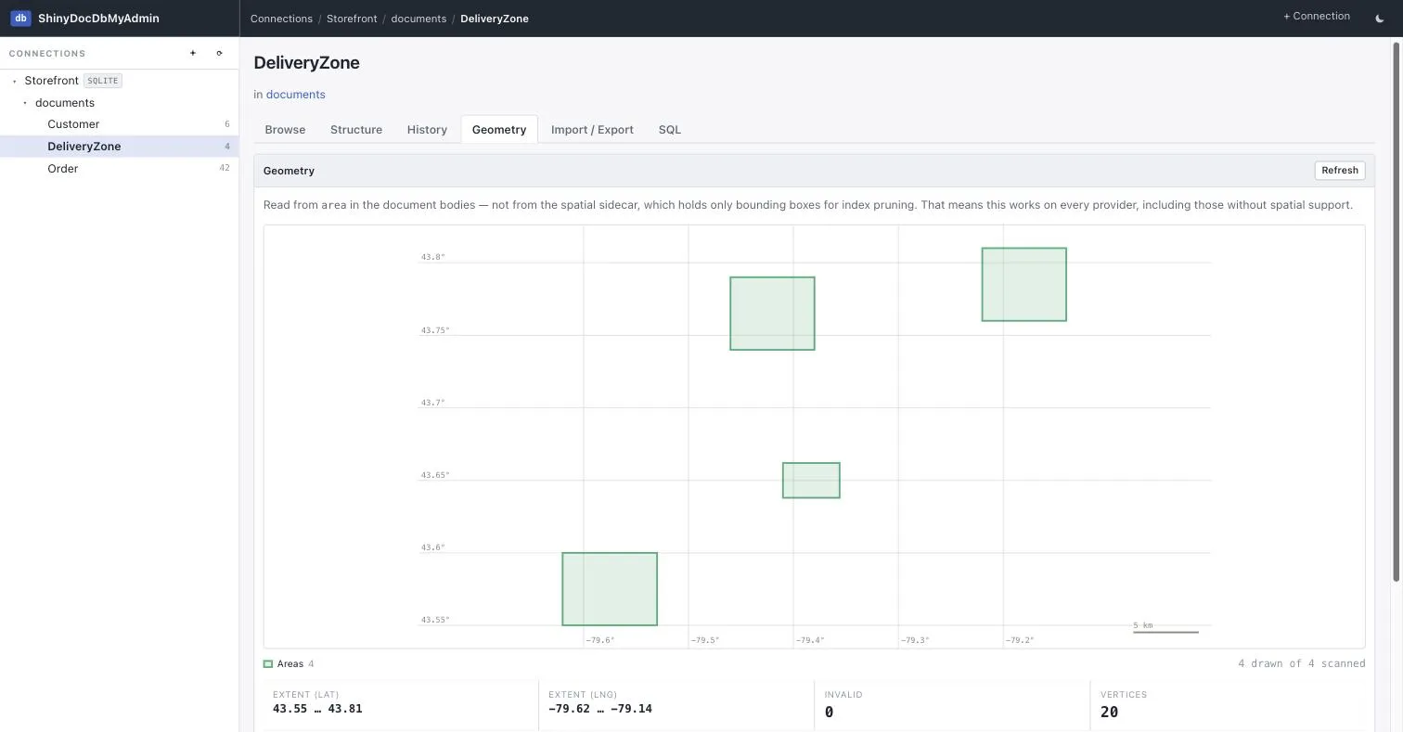The height and width of the screenshot is (732, 1403).
Task: Open the Import / Export tab
Action: pos(592,129)
